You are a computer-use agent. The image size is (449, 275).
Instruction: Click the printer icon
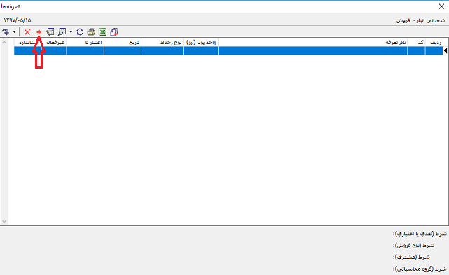(91, 31)
